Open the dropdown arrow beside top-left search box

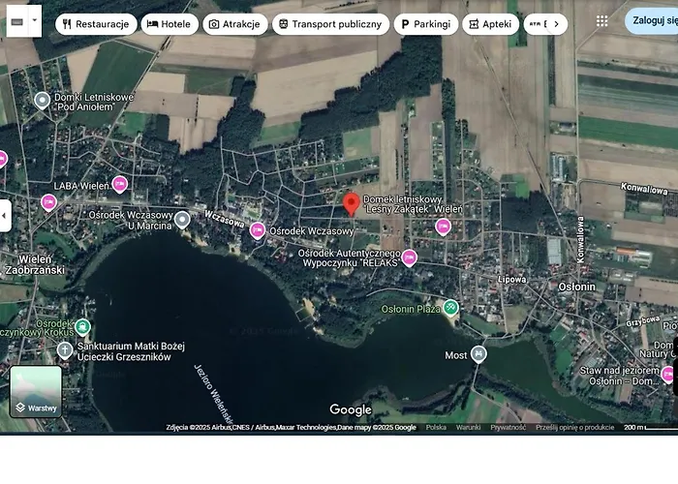click(35, 20)
